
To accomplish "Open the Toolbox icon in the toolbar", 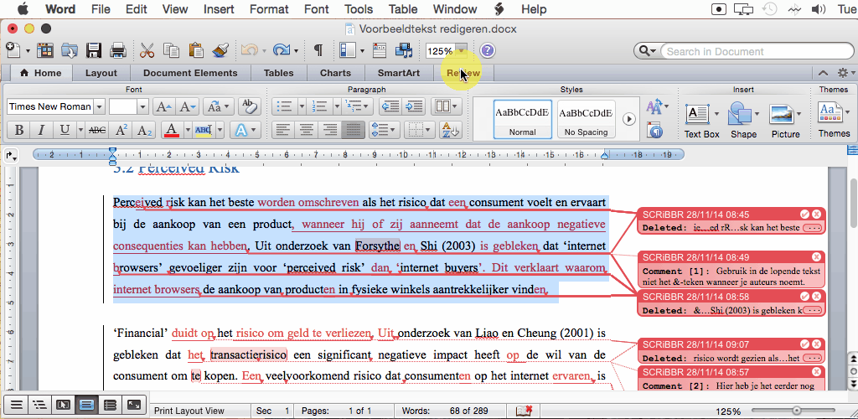I will pos(380,51).
